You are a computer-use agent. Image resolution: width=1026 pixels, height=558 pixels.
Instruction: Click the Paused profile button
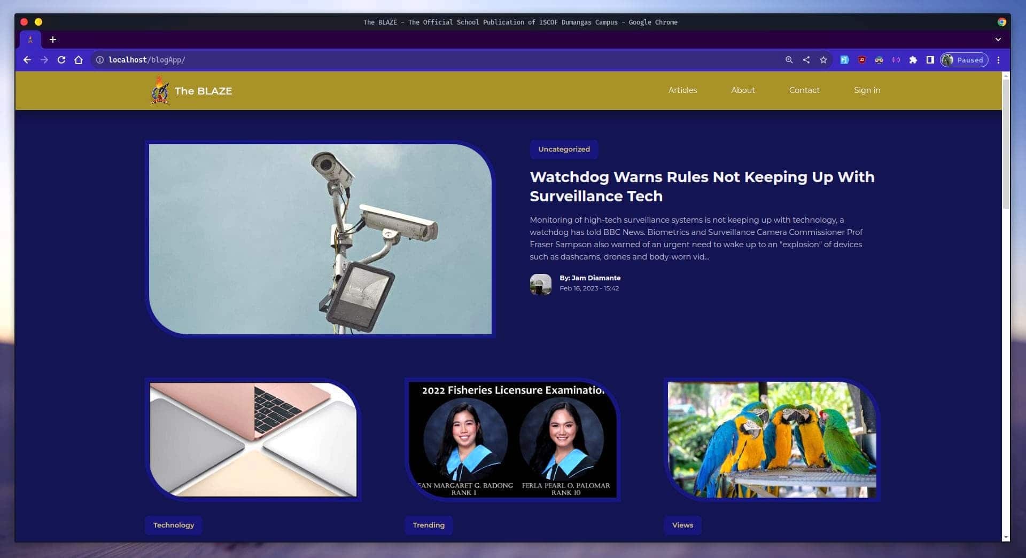[964, 60]
